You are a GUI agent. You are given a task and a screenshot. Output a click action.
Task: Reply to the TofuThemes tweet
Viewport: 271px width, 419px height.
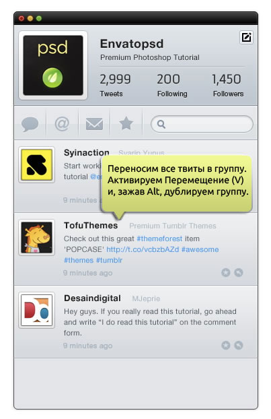click(239, 273)
